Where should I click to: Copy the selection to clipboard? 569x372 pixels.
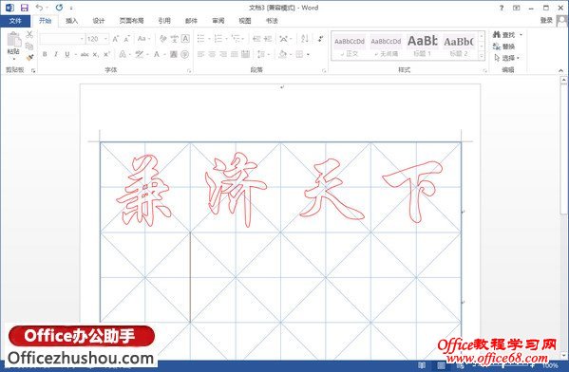pyautogui.click(x=29, y=46)
